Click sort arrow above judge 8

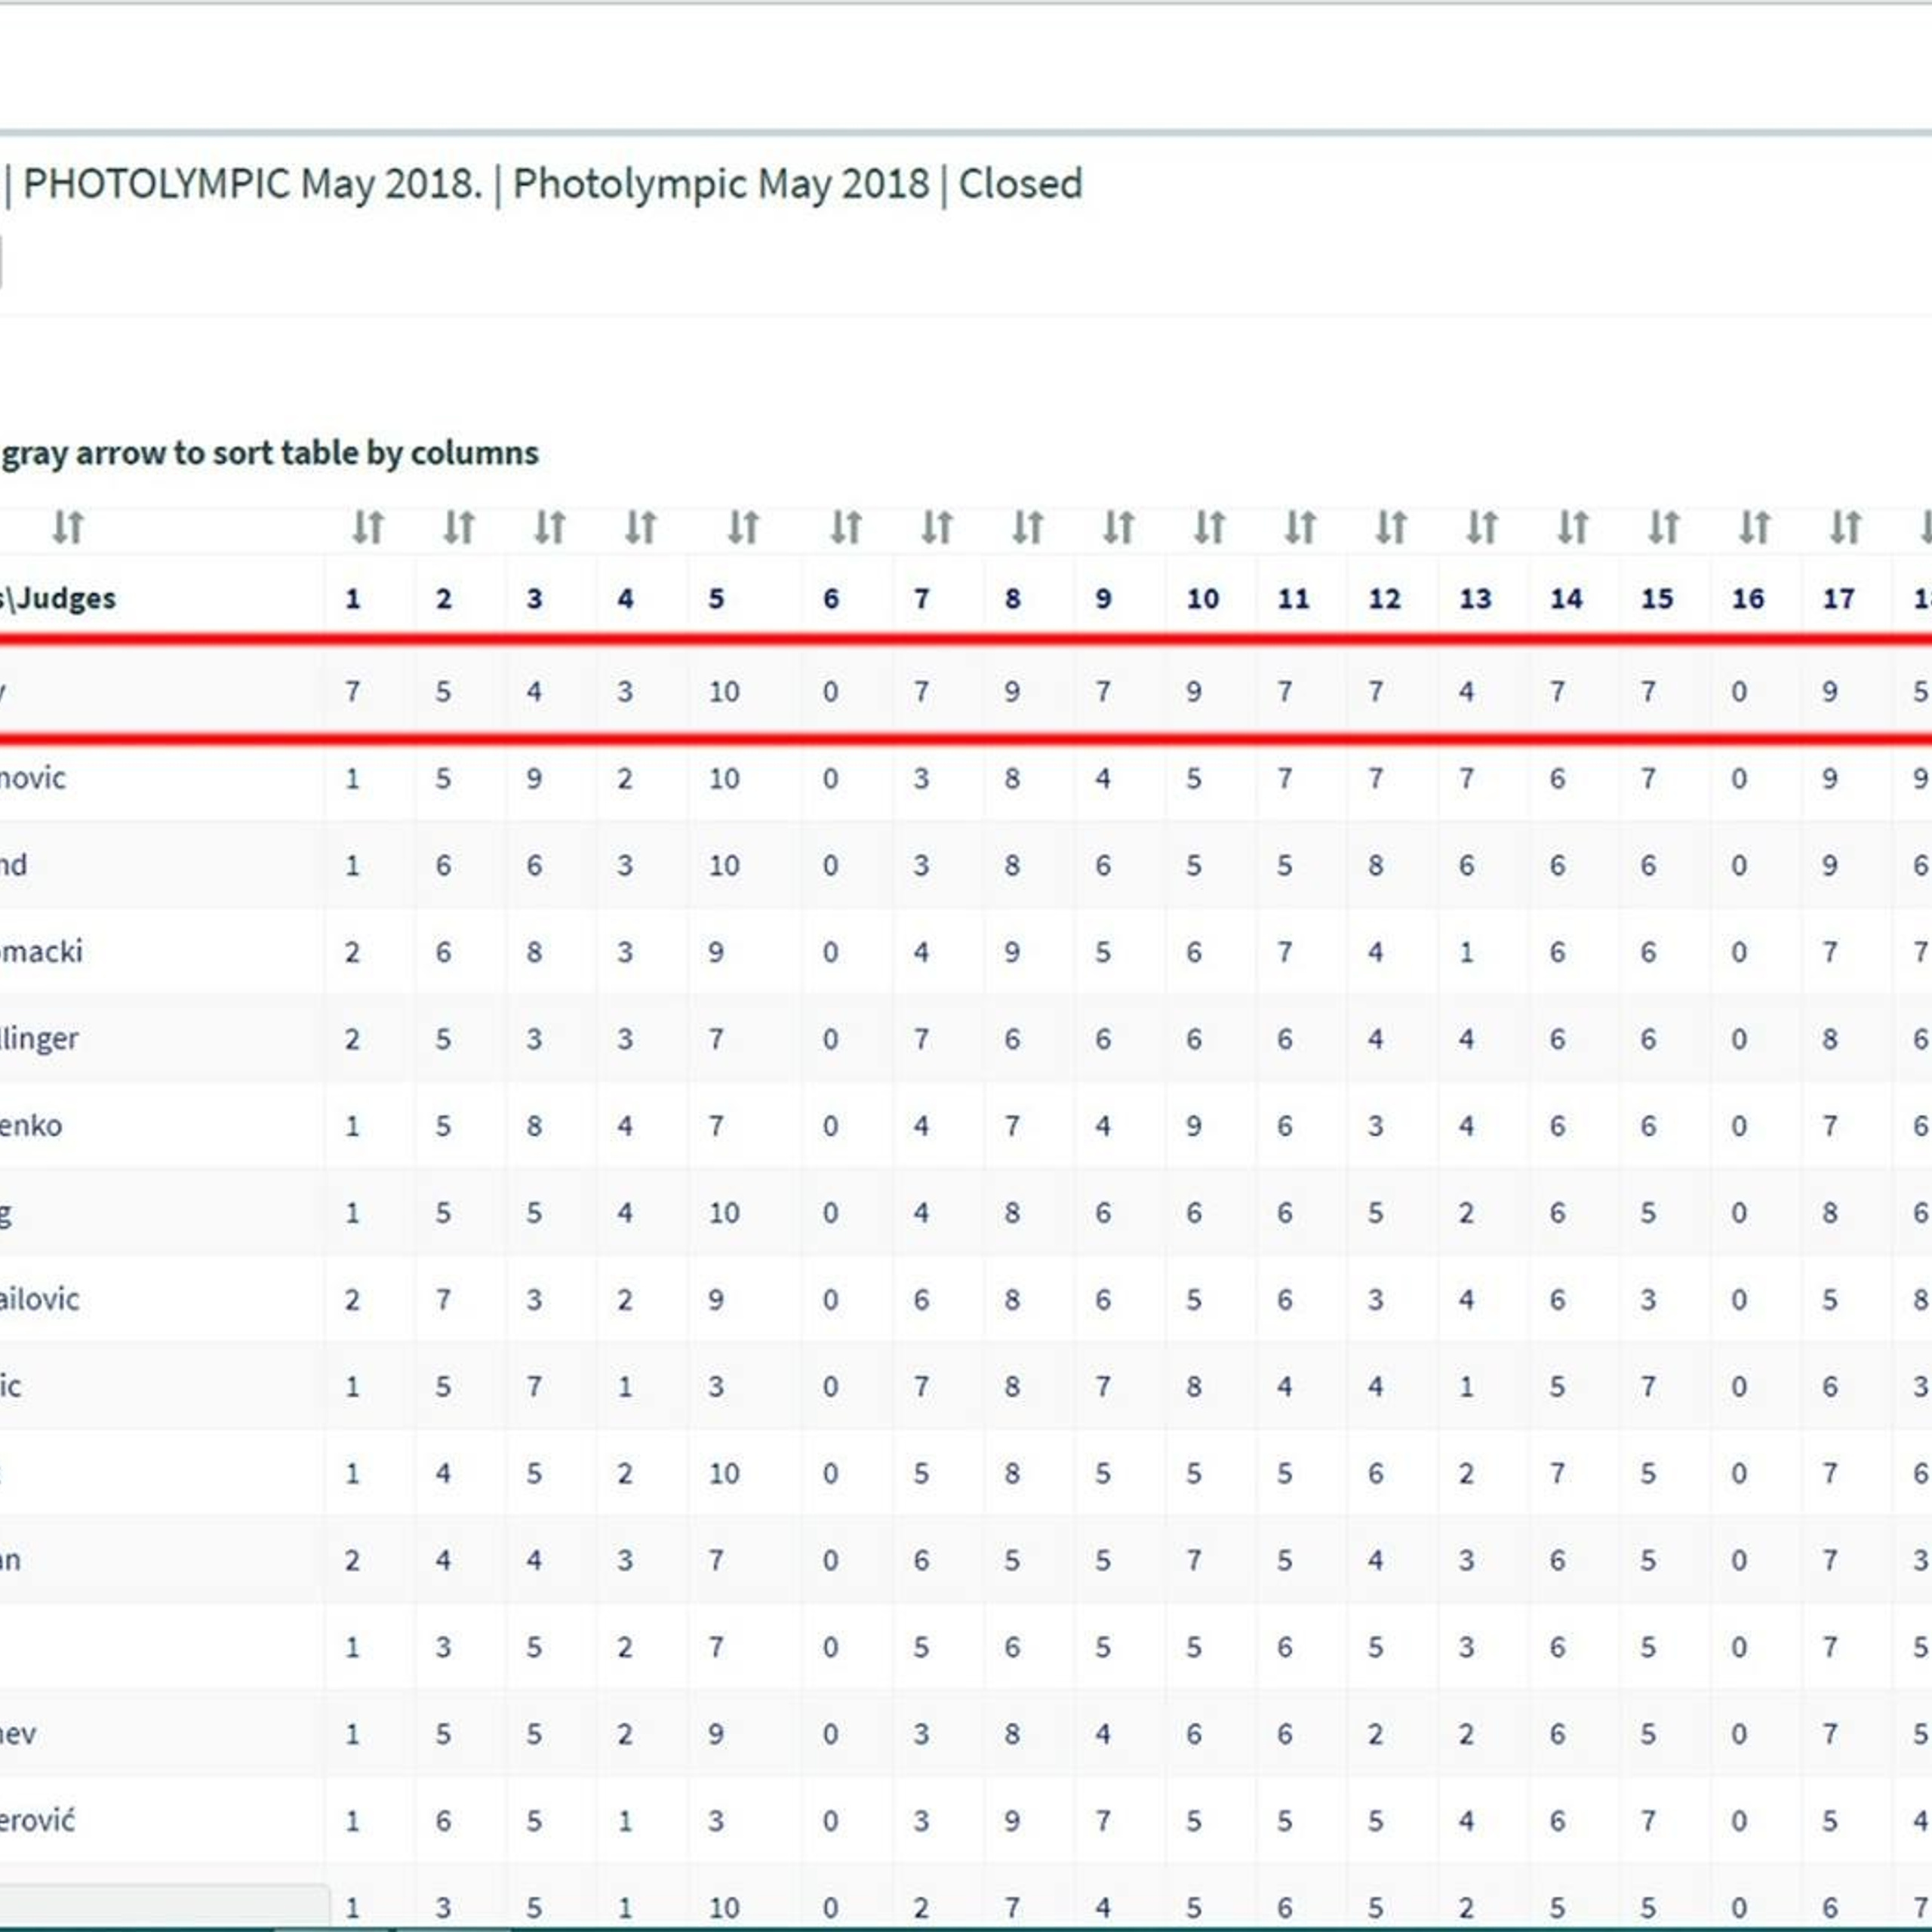click(1027, 527)
